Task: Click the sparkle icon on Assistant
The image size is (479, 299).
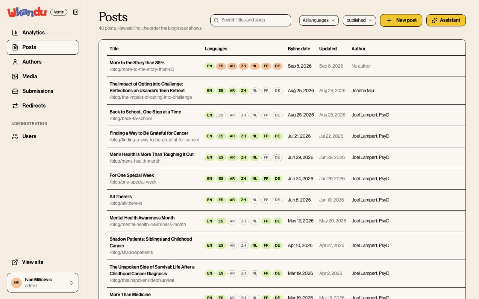Action: pyautogui.click(x=434, y=20)
